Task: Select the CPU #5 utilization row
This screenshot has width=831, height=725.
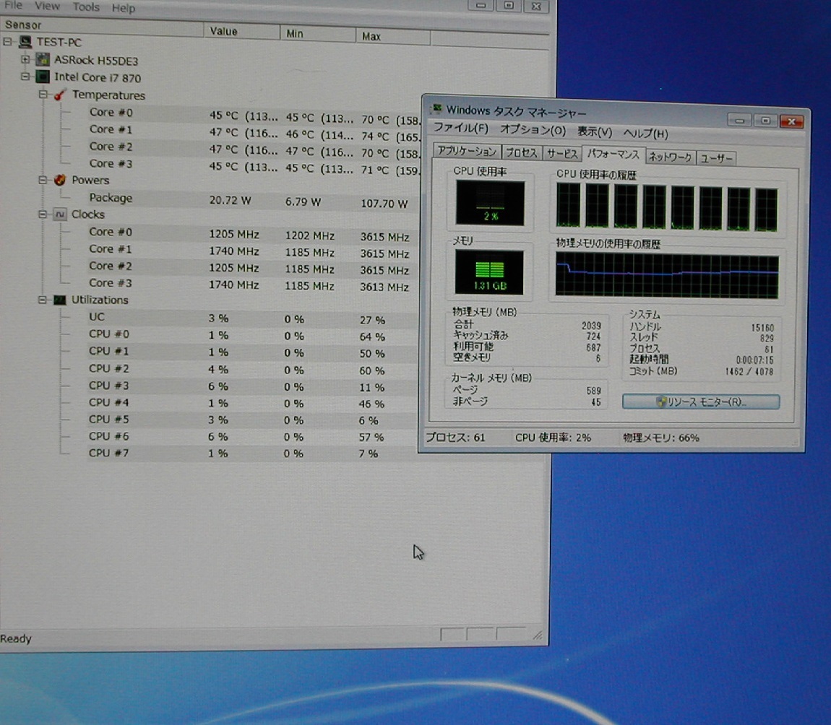Action: click(252, 420)
